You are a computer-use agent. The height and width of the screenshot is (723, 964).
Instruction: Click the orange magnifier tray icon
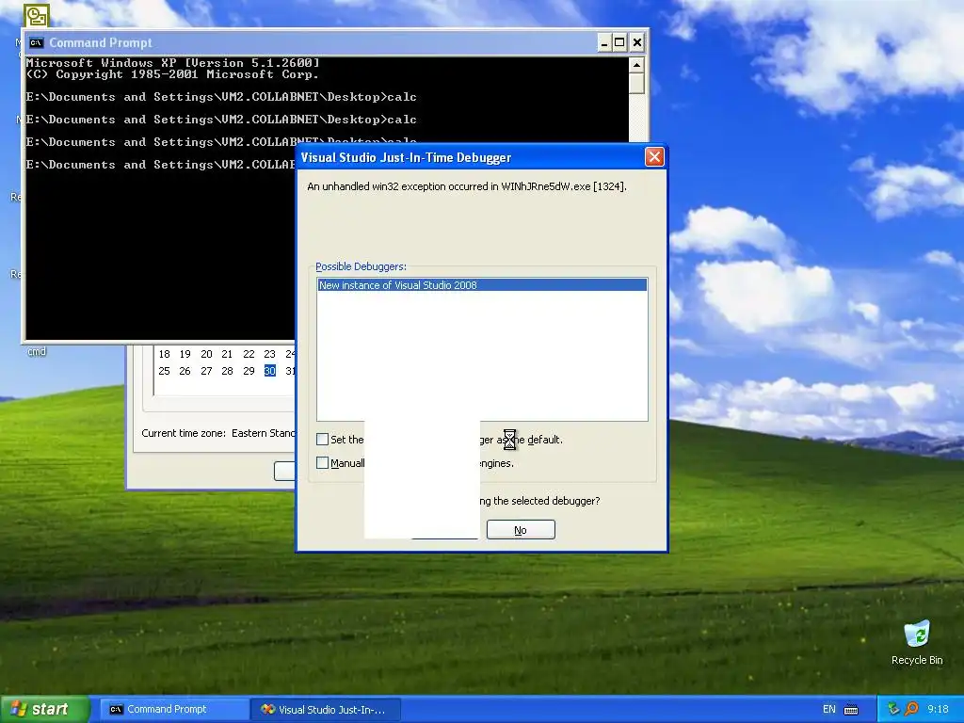911,709
